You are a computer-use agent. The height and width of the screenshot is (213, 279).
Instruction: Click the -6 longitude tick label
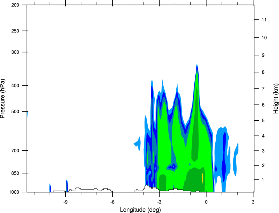tap(112, 202)
